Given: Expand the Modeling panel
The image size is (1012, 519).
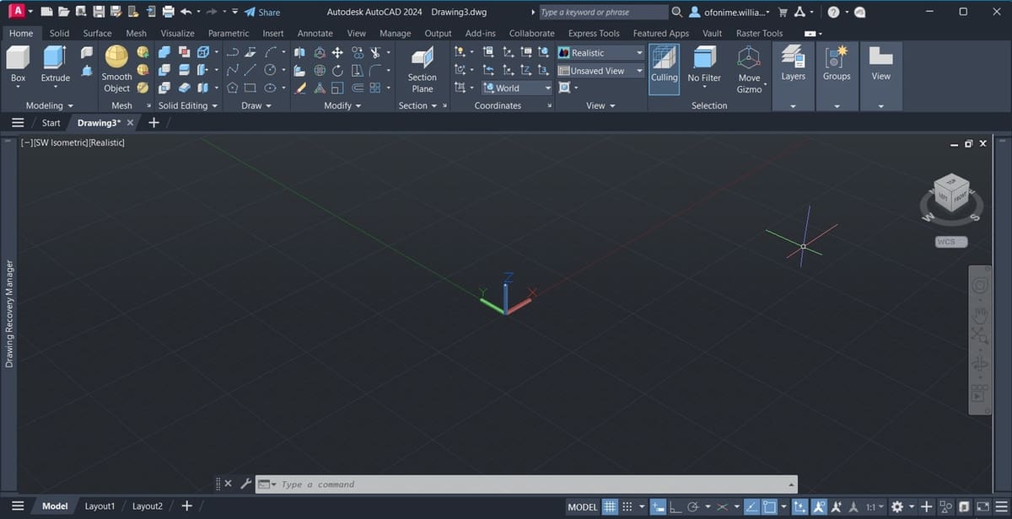Looking at the screenshot, I should [49, 105].
